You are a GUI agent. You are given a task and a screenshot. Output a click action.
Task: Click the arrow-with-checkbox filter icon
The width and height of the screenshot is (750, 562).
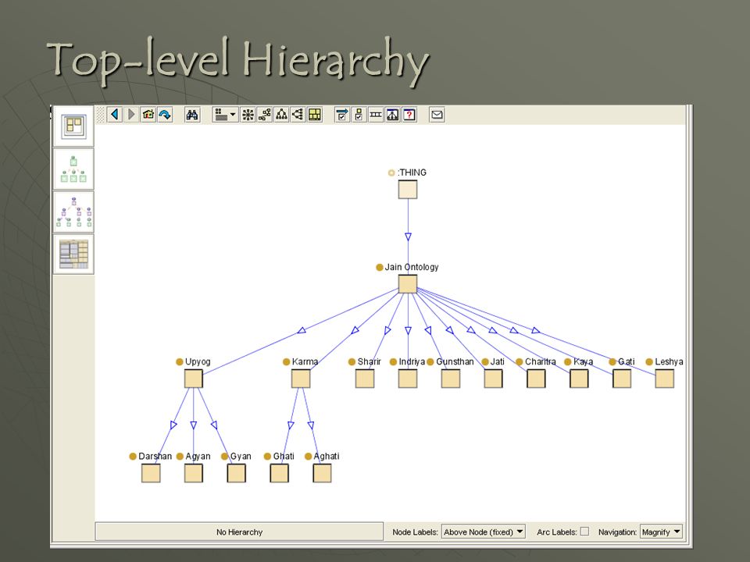[342, 115]
